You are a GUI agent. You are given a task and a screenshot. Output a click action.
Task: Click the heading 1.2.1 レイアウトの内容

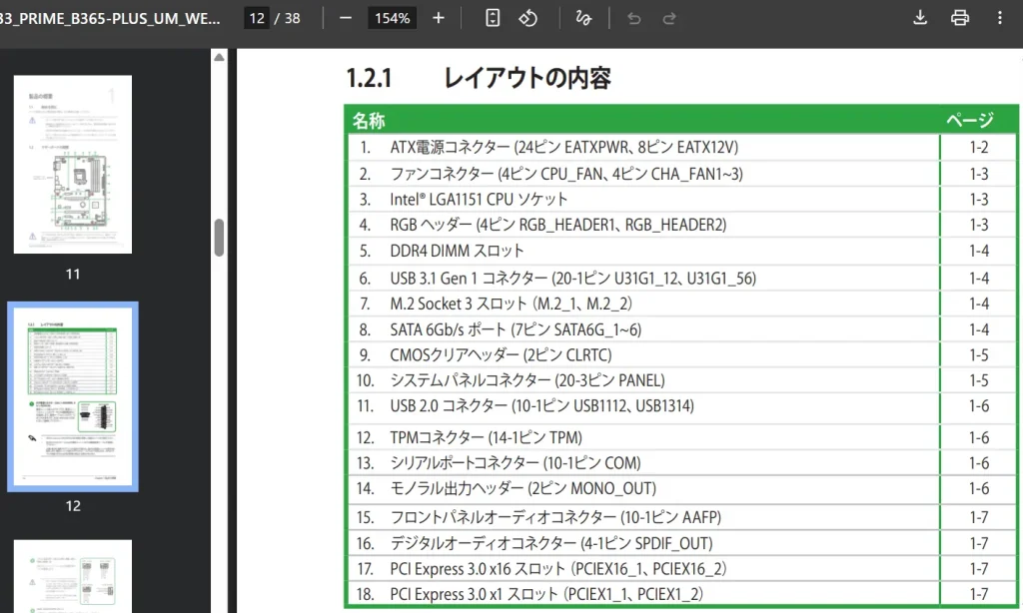(479, 78)
